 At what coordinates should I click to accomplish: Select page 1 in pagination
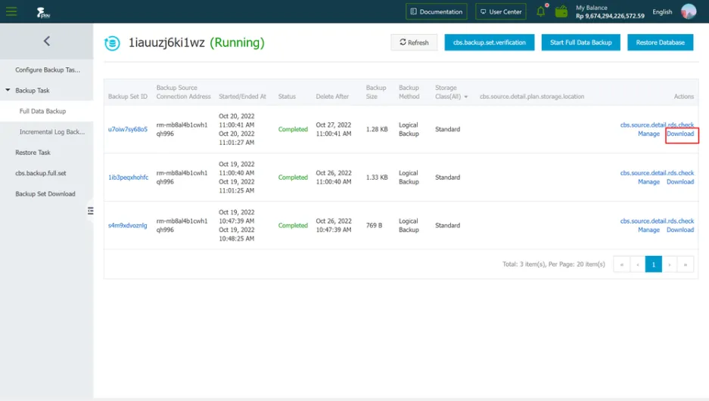tap(653, 264)
